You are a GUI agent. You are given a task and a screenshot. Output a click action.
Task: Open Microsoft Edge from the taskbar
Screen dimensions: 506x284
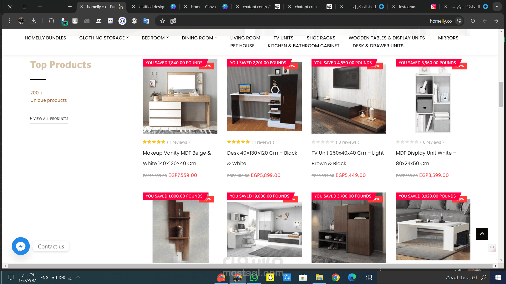point(352,277)
